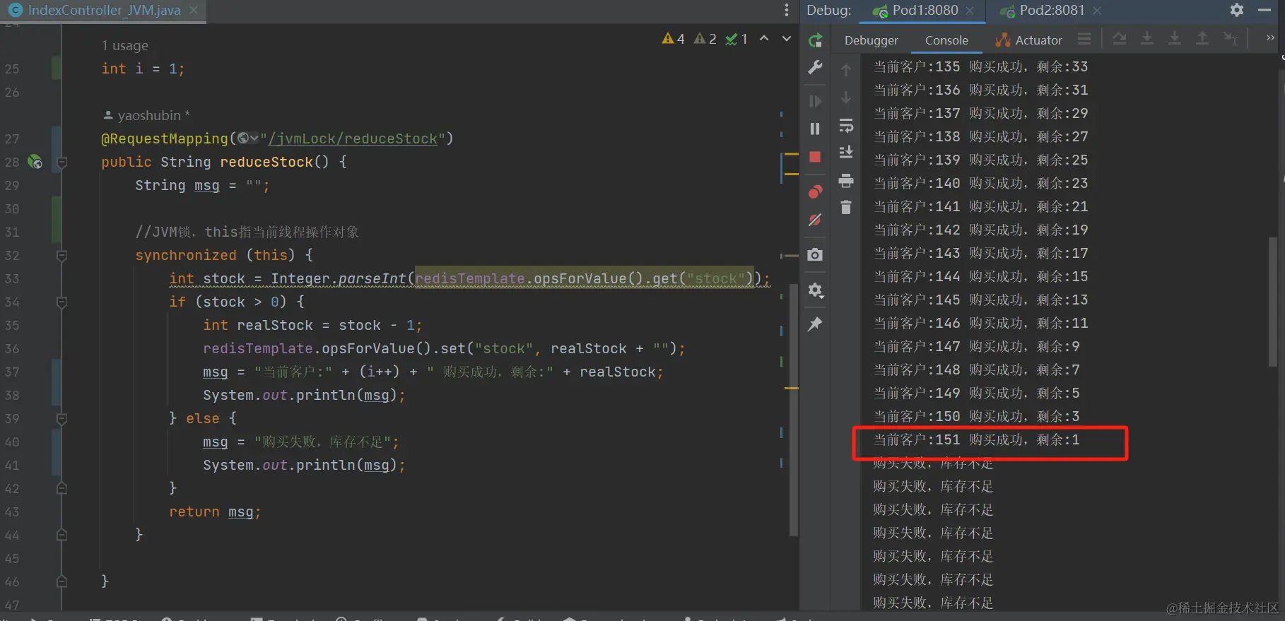Go to next highlighted error arrow
1285x621 pixels.
pyautogui.click(x=787, y=38)
